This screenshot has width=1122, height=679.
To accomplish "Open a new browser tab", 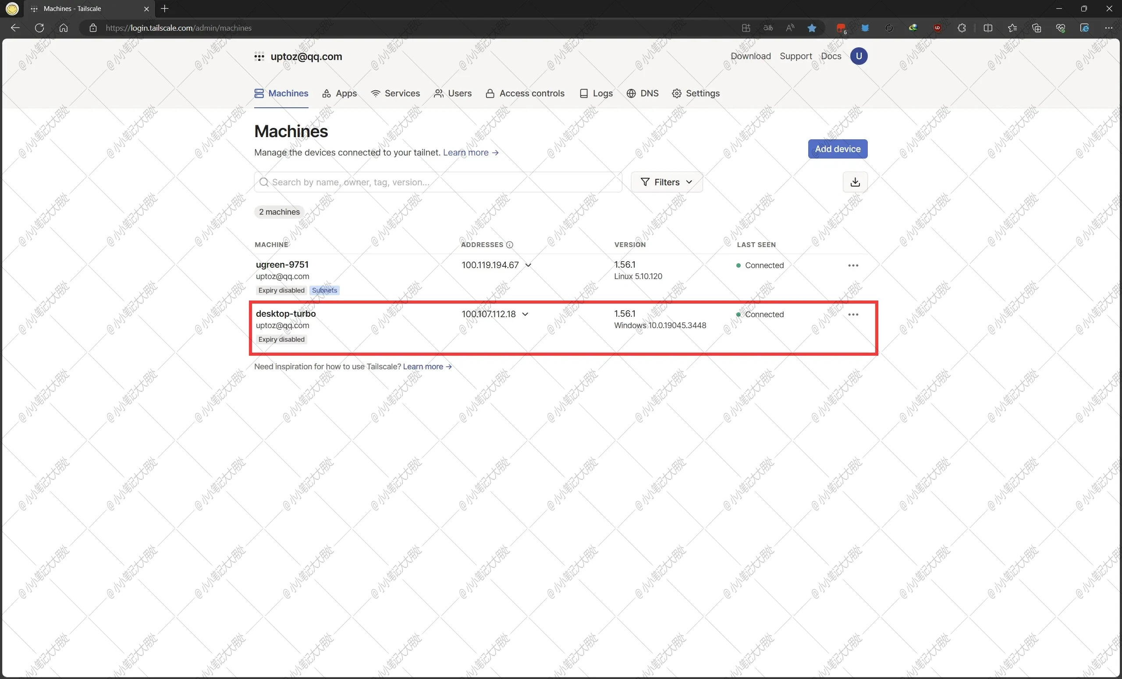I will tap(165, 9).
